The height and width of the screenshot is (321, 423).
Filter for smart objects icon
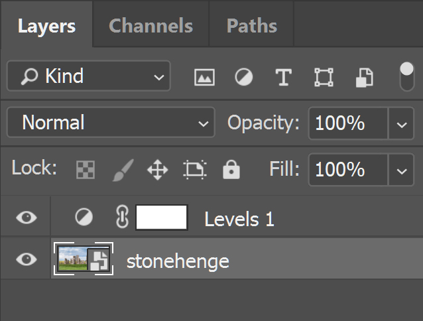tap(363, 78)
